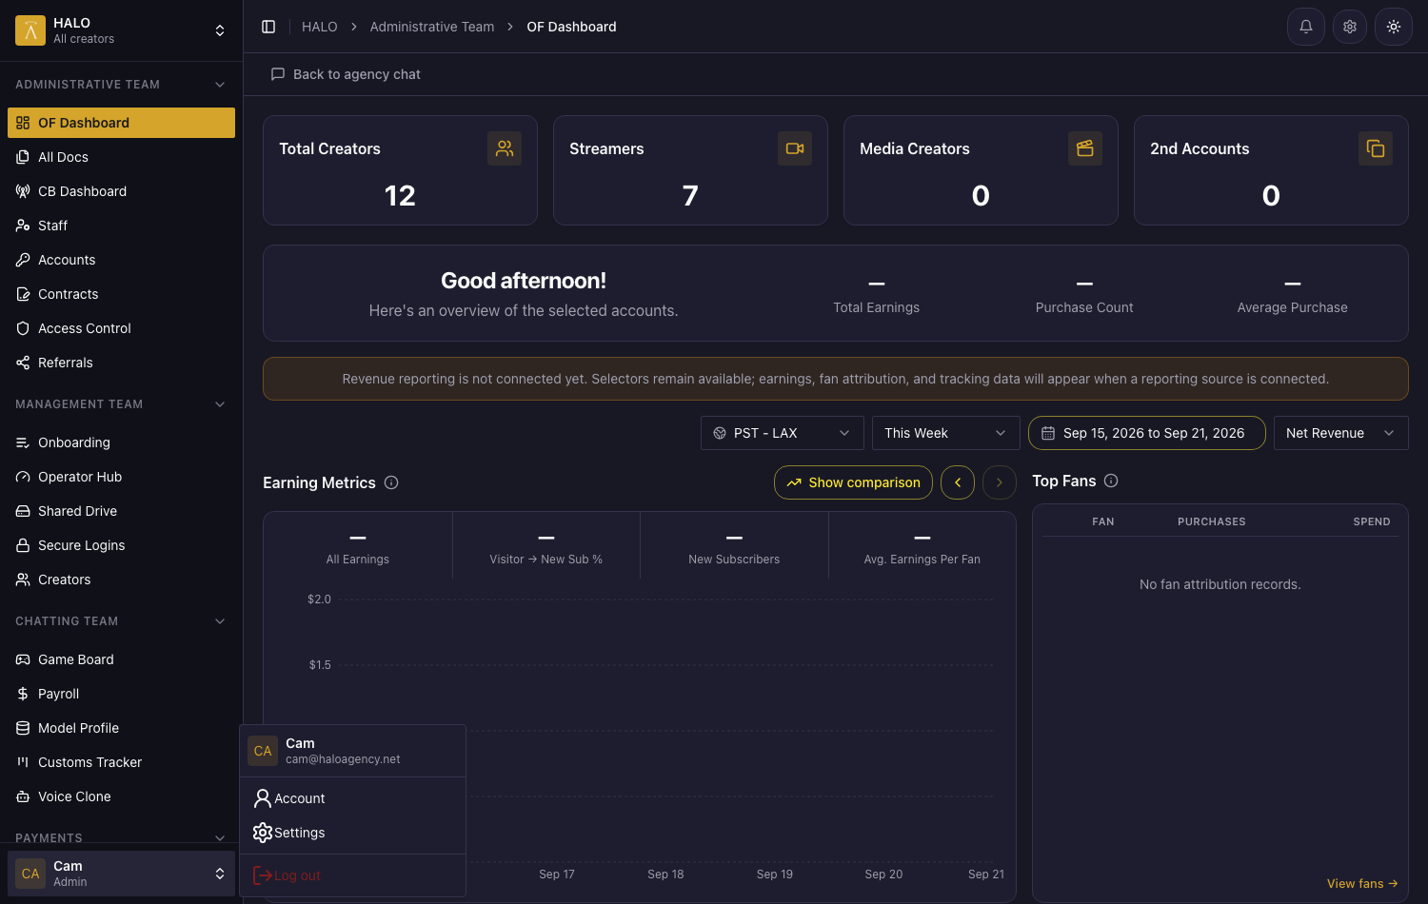Click the Payroll dollar icon
This screenshot has height=904, width=1428.
(x=23, y=694)
